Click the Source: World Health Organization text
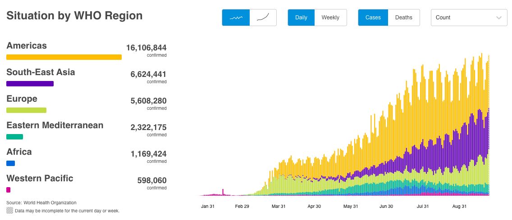The width and height of the screenshot is (512, 220). pyautogui.click(x=41, y=203)
